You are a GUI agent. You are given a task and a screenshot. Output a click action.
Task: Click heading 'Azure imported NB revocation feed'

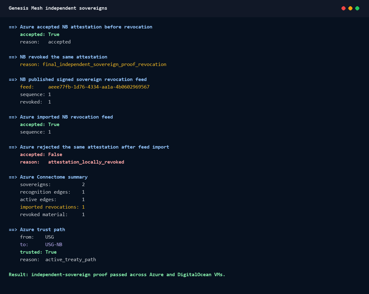coord(66,117)
